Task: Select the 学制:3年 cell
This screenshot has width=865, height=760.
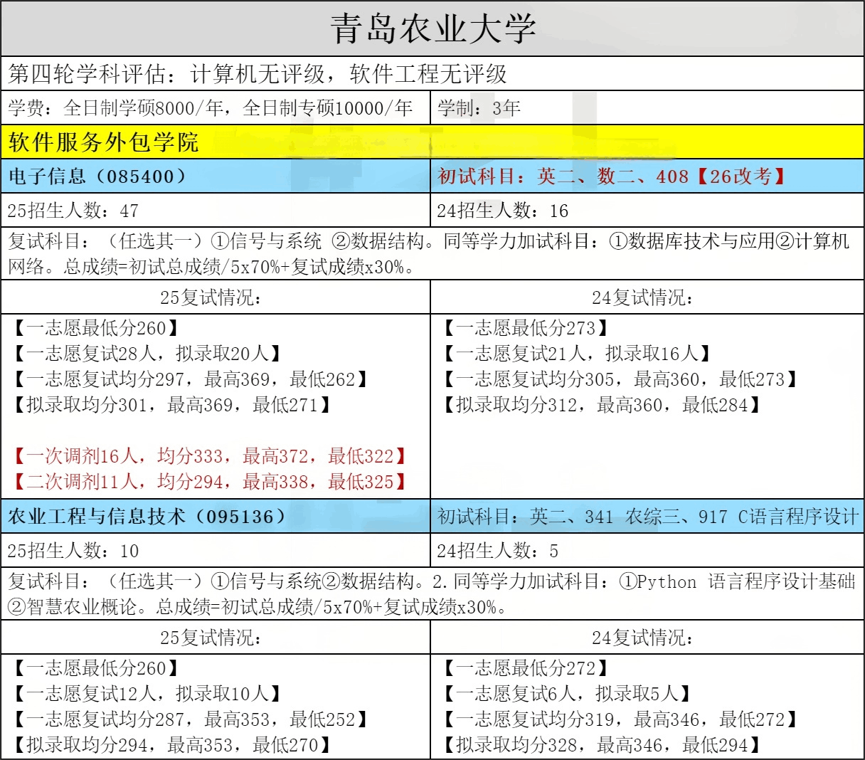Action: (479, 108)
